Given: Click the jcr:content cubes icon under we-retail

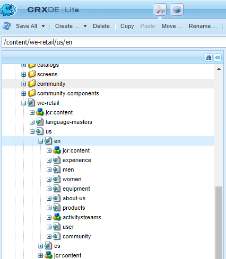Looking at the screenshot, I should point(40,112).
